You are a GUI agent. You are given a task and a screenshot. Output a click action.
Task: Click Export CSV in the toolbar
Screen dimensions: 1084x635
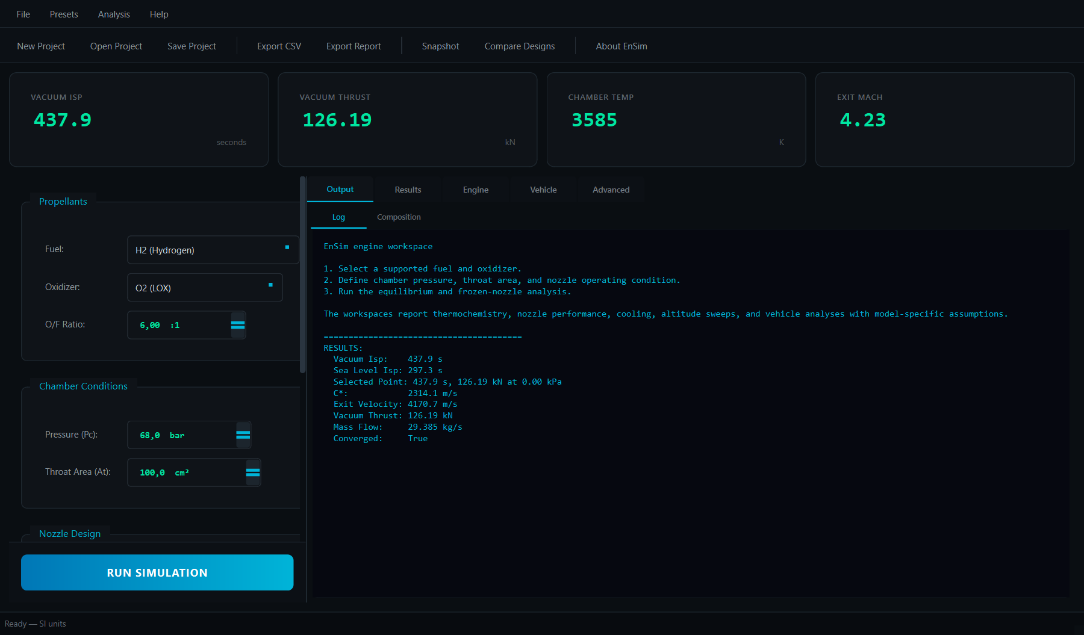[279, 46]
